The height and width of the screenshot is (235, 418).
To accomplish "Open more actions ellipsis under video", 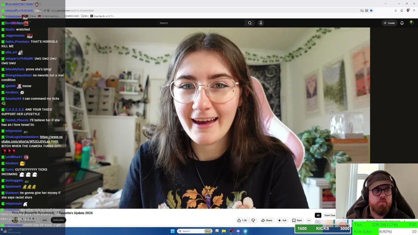I will point(309,220).
